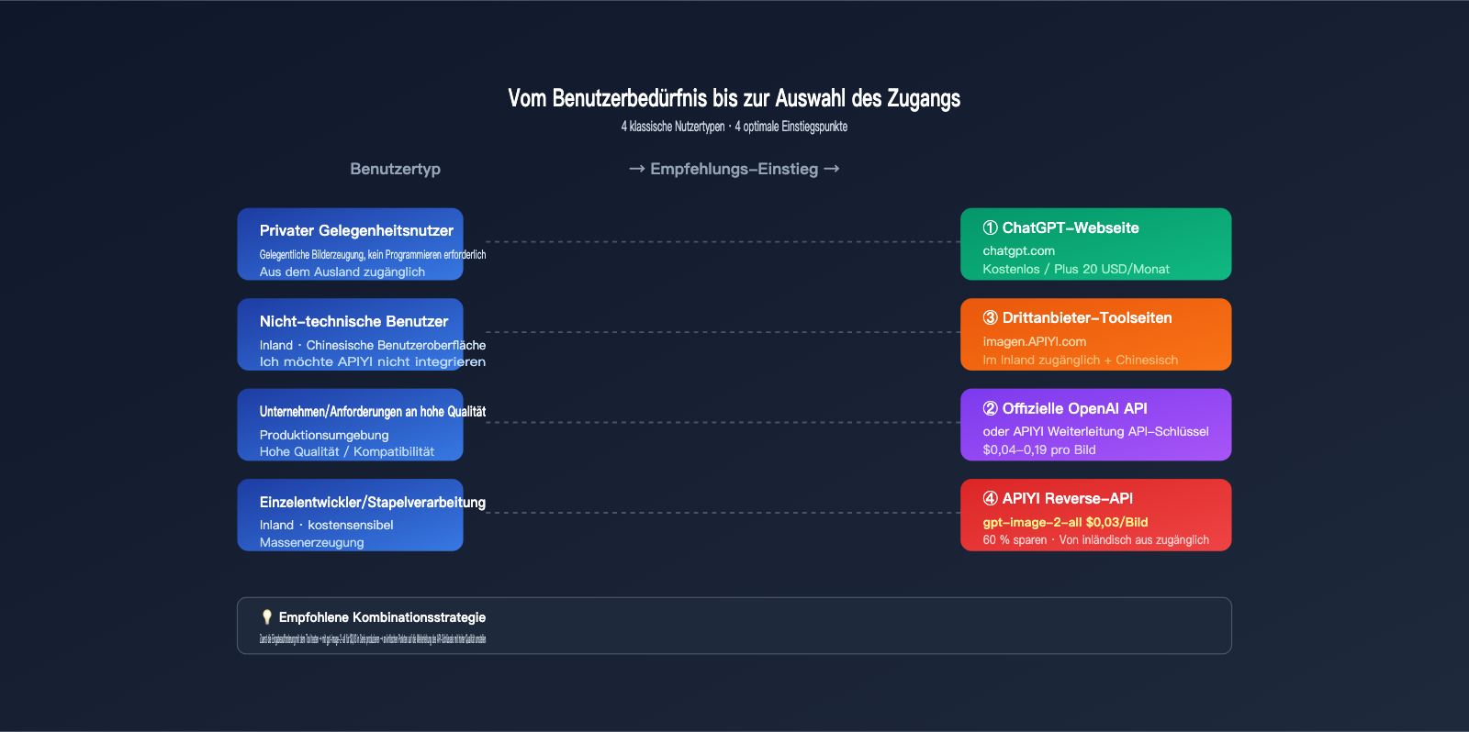The height and width of the screenshot is (732, 1469).
Task: Click the arrow after Empfehlungs-Einstieg
Action: point(832,169)
